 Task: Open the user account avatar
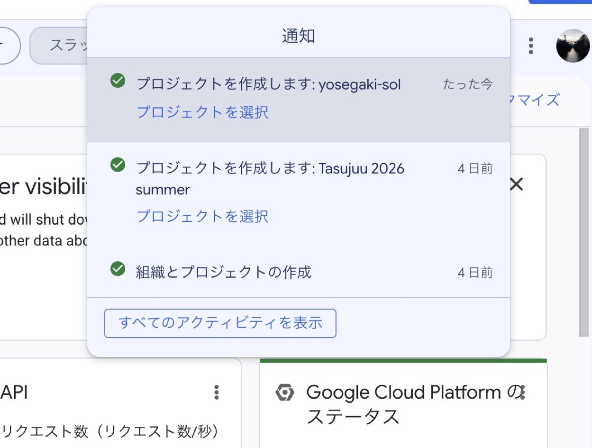(573, 46)
